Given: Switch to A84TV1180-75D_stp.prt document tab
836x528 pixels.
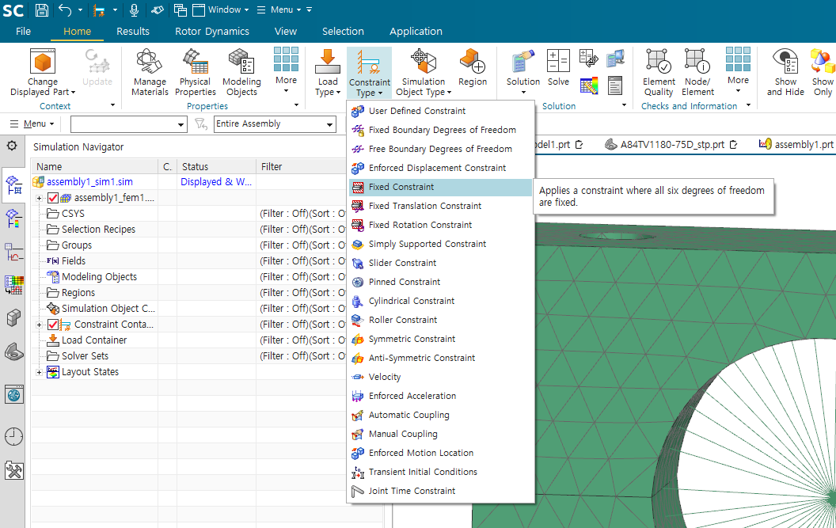Looking at the screenshot, I should (x=671, y=145).
